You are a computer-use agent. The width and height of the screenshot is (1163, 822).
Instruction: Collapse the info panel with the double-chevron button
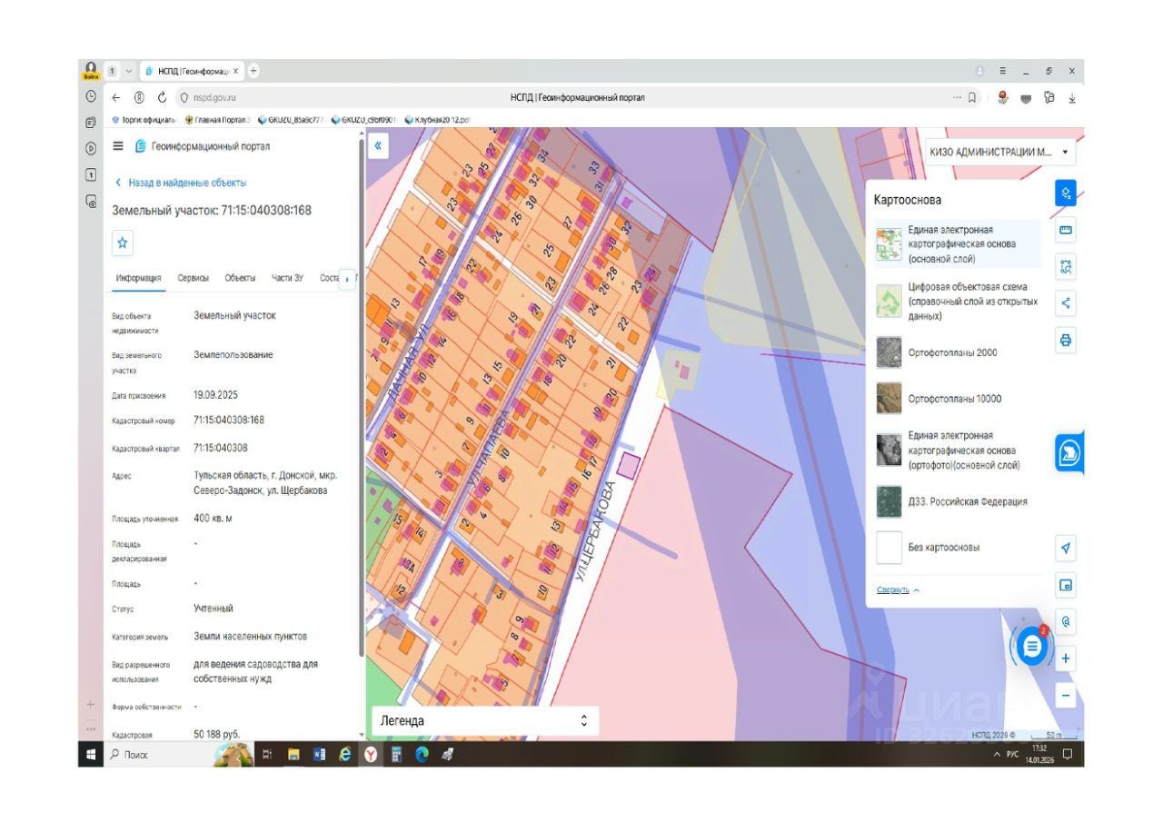(378, 145)
